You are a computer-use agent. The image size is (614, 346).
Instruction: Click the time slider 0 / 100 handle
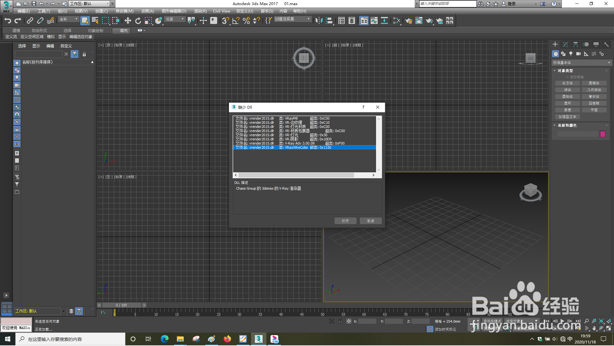click(x=122, y=305)
